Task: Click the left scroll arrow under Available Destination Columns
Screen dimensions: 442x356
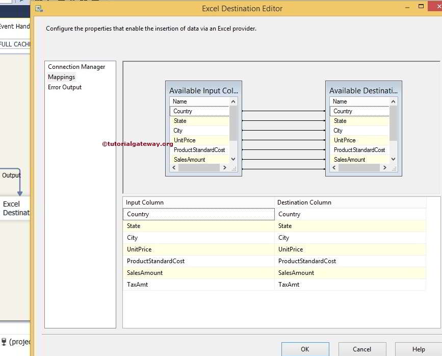Action: tap(333, 167)
